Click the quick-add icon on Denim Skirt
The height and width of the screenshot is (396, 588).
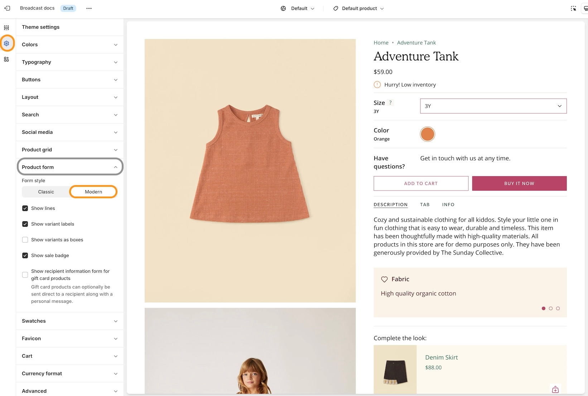[x=555, y=390]
